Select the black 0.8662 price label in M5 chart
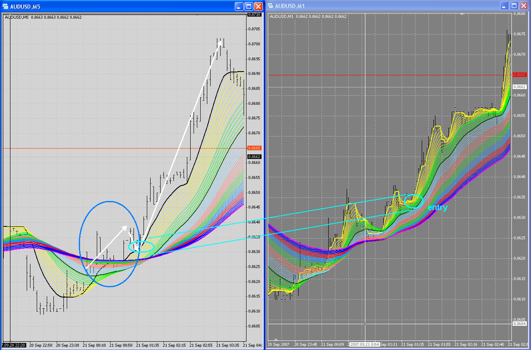 [x=254, y=157]
